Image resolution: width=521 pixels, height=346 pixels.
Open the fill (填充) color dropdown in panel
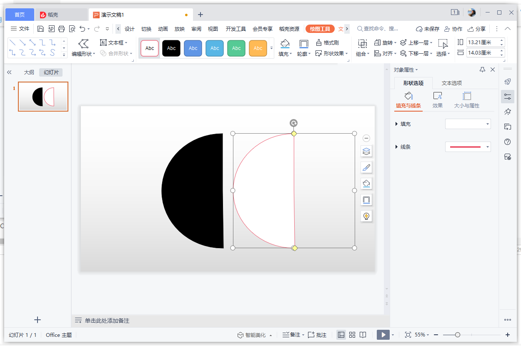(x=468, y=124)
